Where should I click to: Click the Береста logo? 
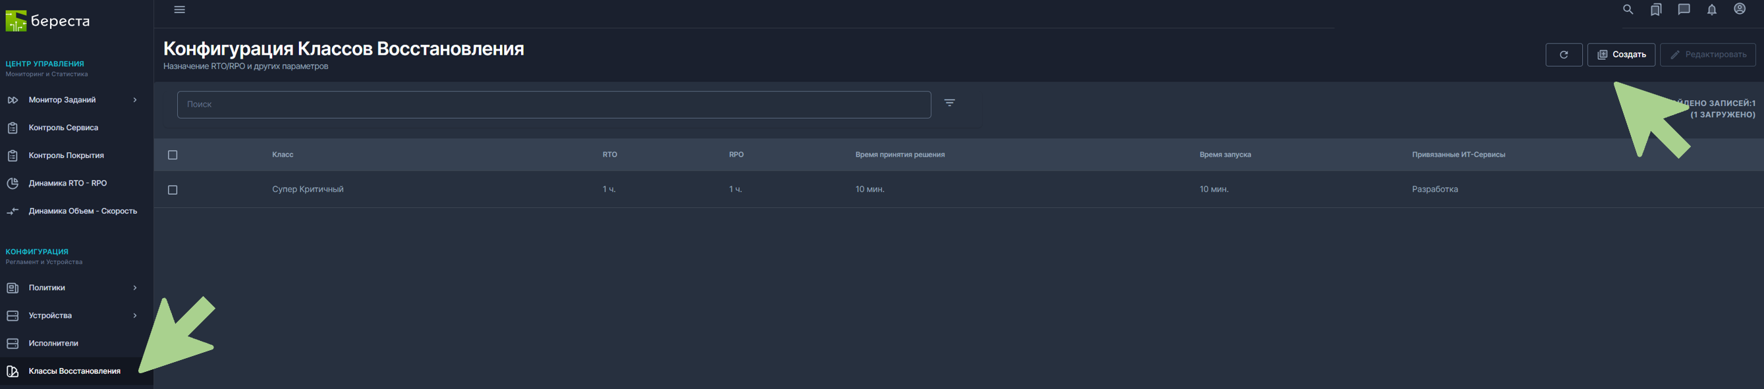pyautogui.click(x=48, y=21)
